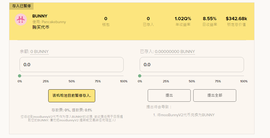This screenshot has height=138, width=270.
Task: Select 75% on the deposit slider
Action: click(98, 81)
